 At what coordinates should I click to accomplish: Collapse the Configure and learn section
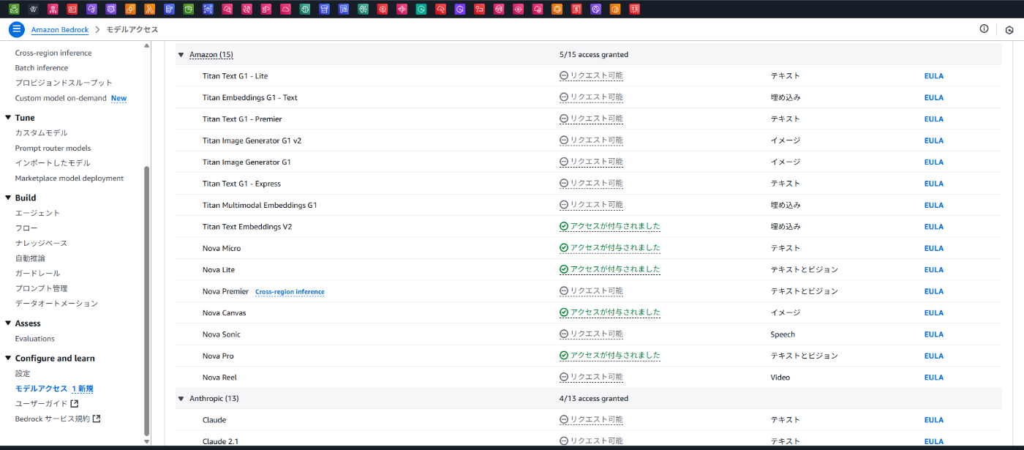pyautogui.click(x=8, y=359)
